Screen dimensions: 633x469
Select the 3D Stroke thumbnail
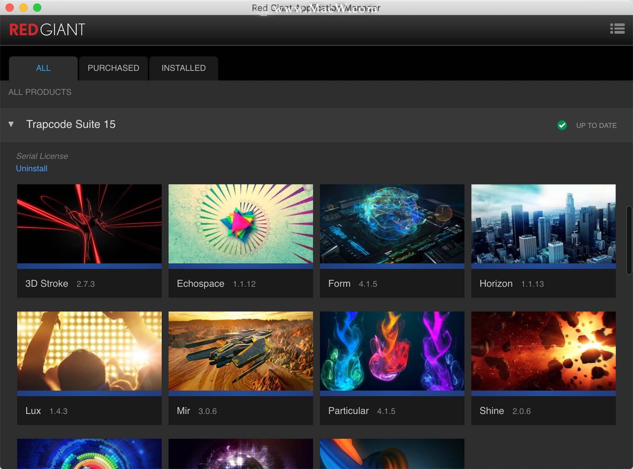click(x=89, y=224)
